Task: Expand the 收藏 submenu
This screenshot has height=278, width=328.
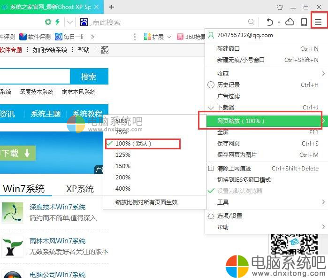Action: coord(266,73)
